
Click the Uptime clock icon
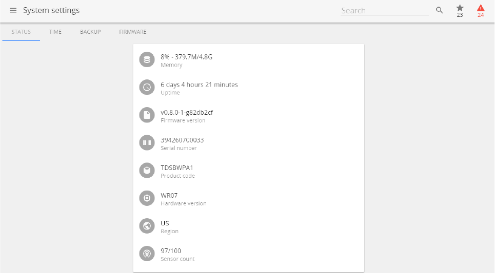click(147, 88)
